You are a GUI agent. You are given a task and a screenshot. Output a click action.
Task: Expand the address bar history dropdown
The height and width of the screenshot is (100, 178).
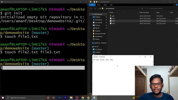pyautogui.click(x=139, y=9)
